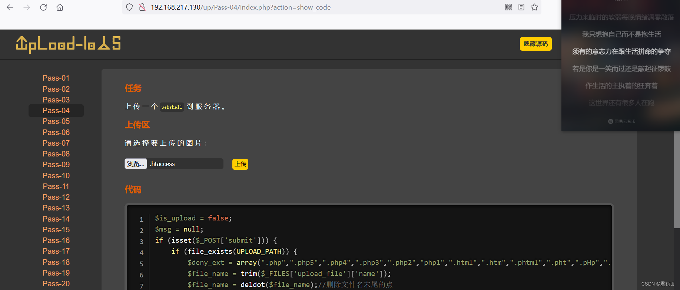Click lyric line 须有的意志力在跟生活拼命的争夺

click(x=621, y=51)
